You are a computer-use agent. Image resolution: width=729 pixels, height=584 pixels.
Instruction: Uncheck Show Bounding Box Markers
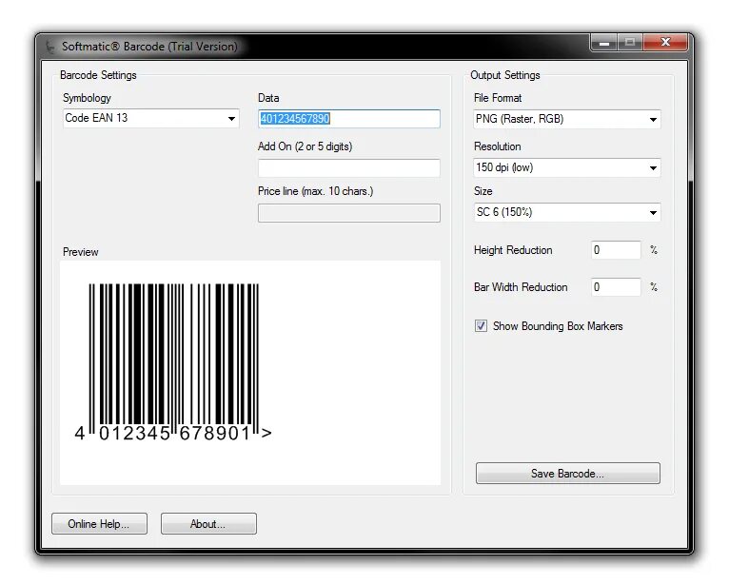point(481,325)
